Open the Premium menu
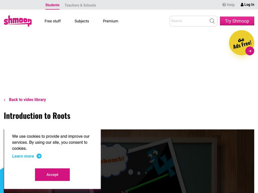This screenshot has height=193, width=258. [110, 21]
